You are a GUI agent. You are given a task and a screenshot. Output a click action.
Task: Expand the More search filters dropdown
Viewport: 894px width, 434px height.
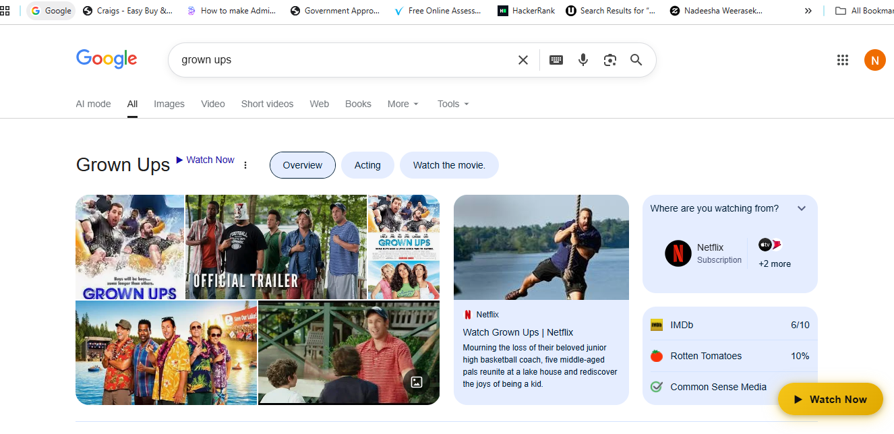click(x=403, y=104)
